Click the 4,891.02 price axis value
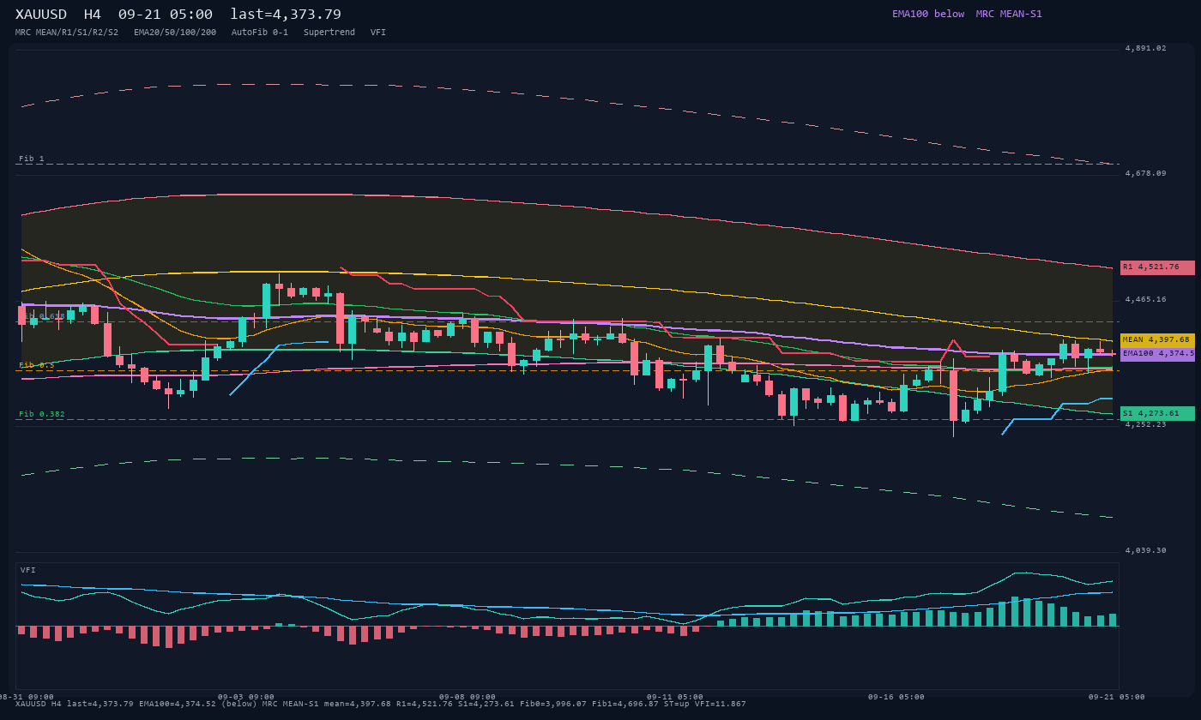The width and height of the screenshot is (1201, 720). pos(1146,48)
